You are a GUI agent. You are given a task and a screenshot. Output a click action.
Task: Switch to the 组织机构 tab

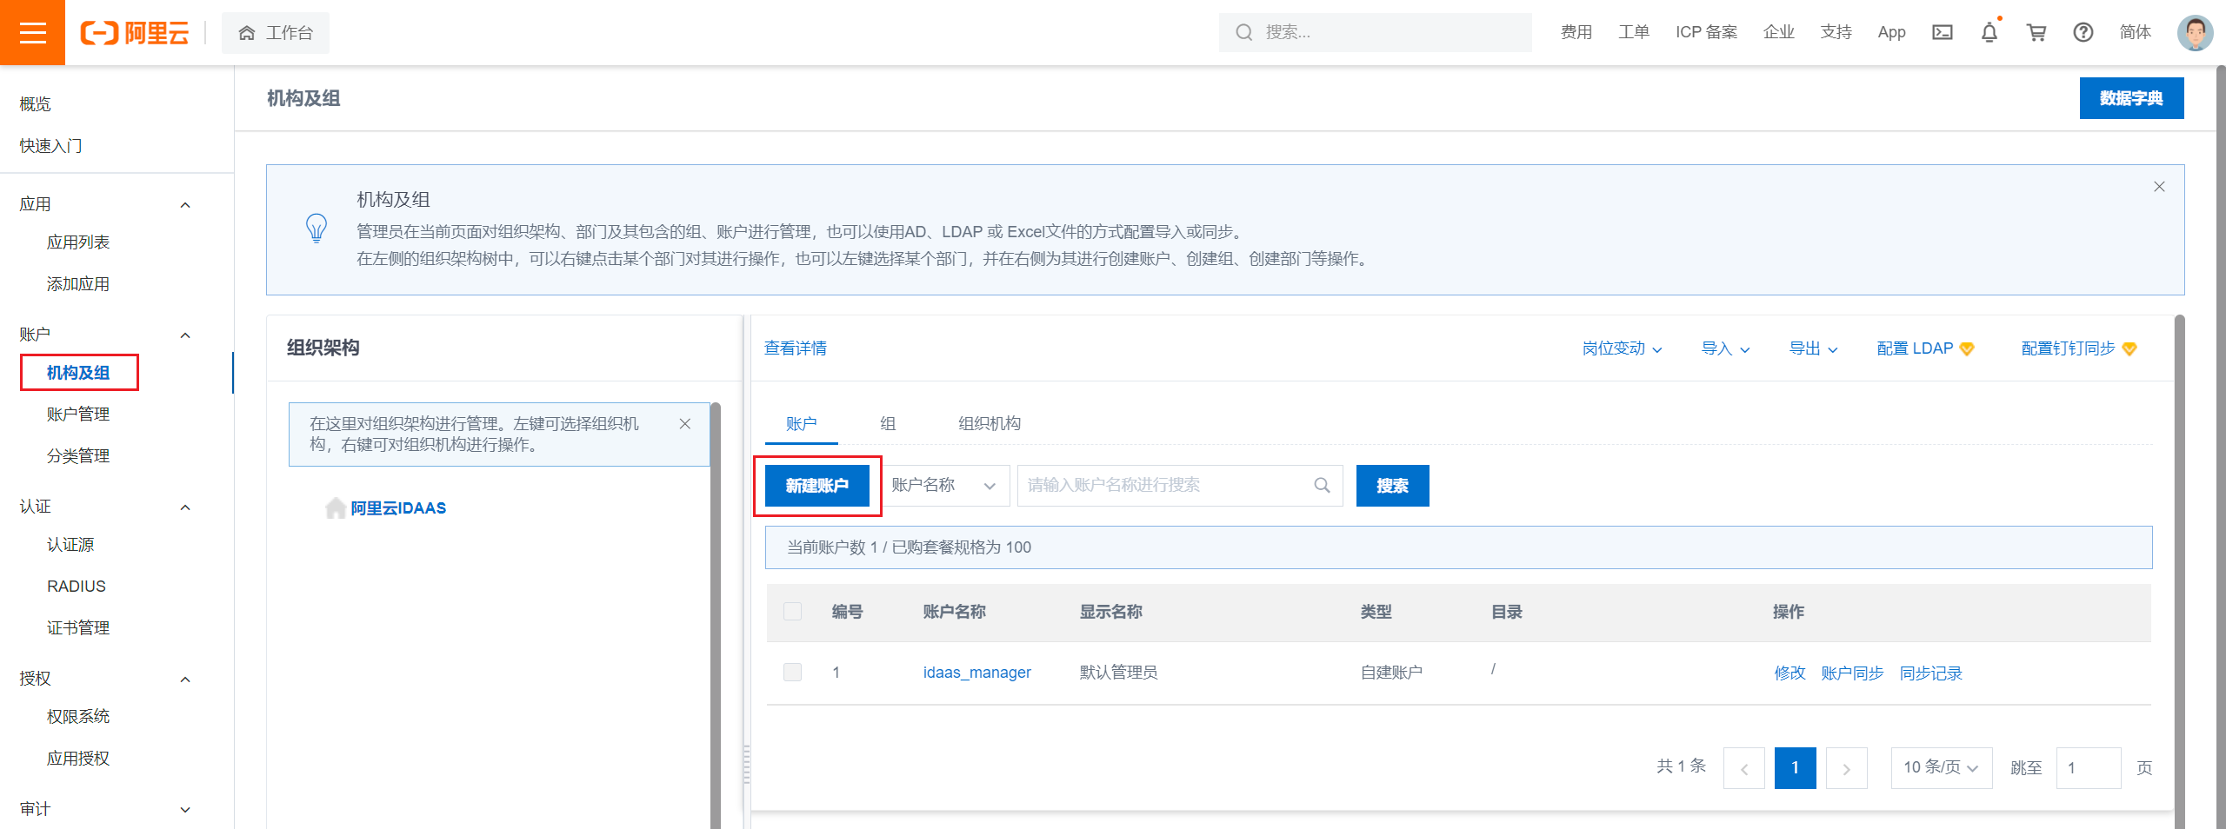989,424
